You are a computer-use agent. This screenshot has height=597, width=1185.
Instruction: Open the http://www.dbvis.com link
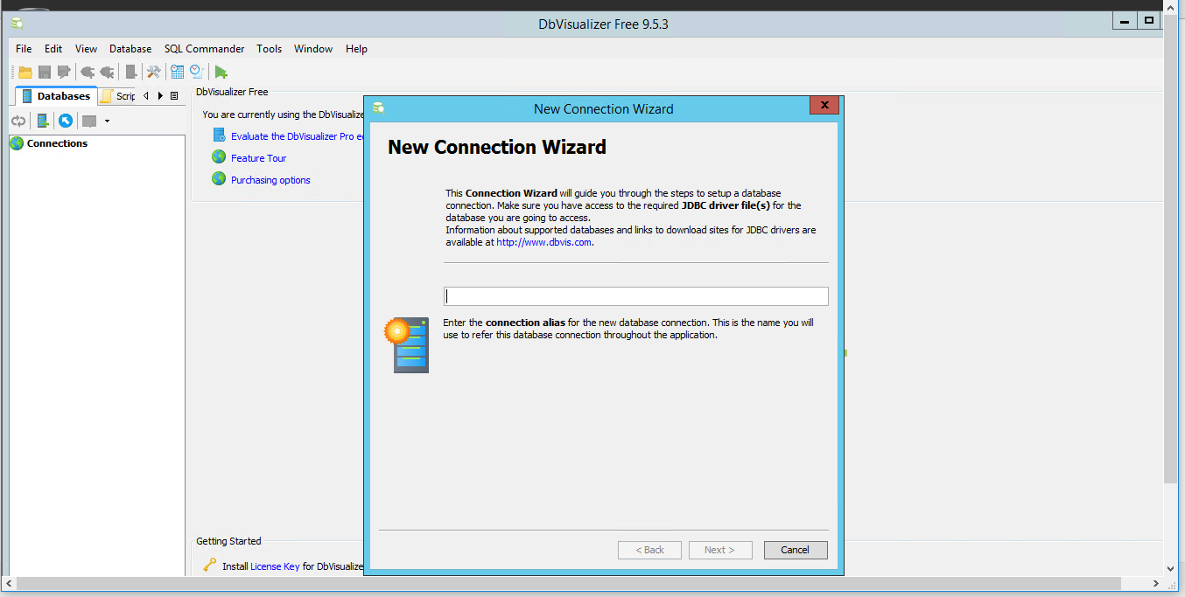[543, 242]
